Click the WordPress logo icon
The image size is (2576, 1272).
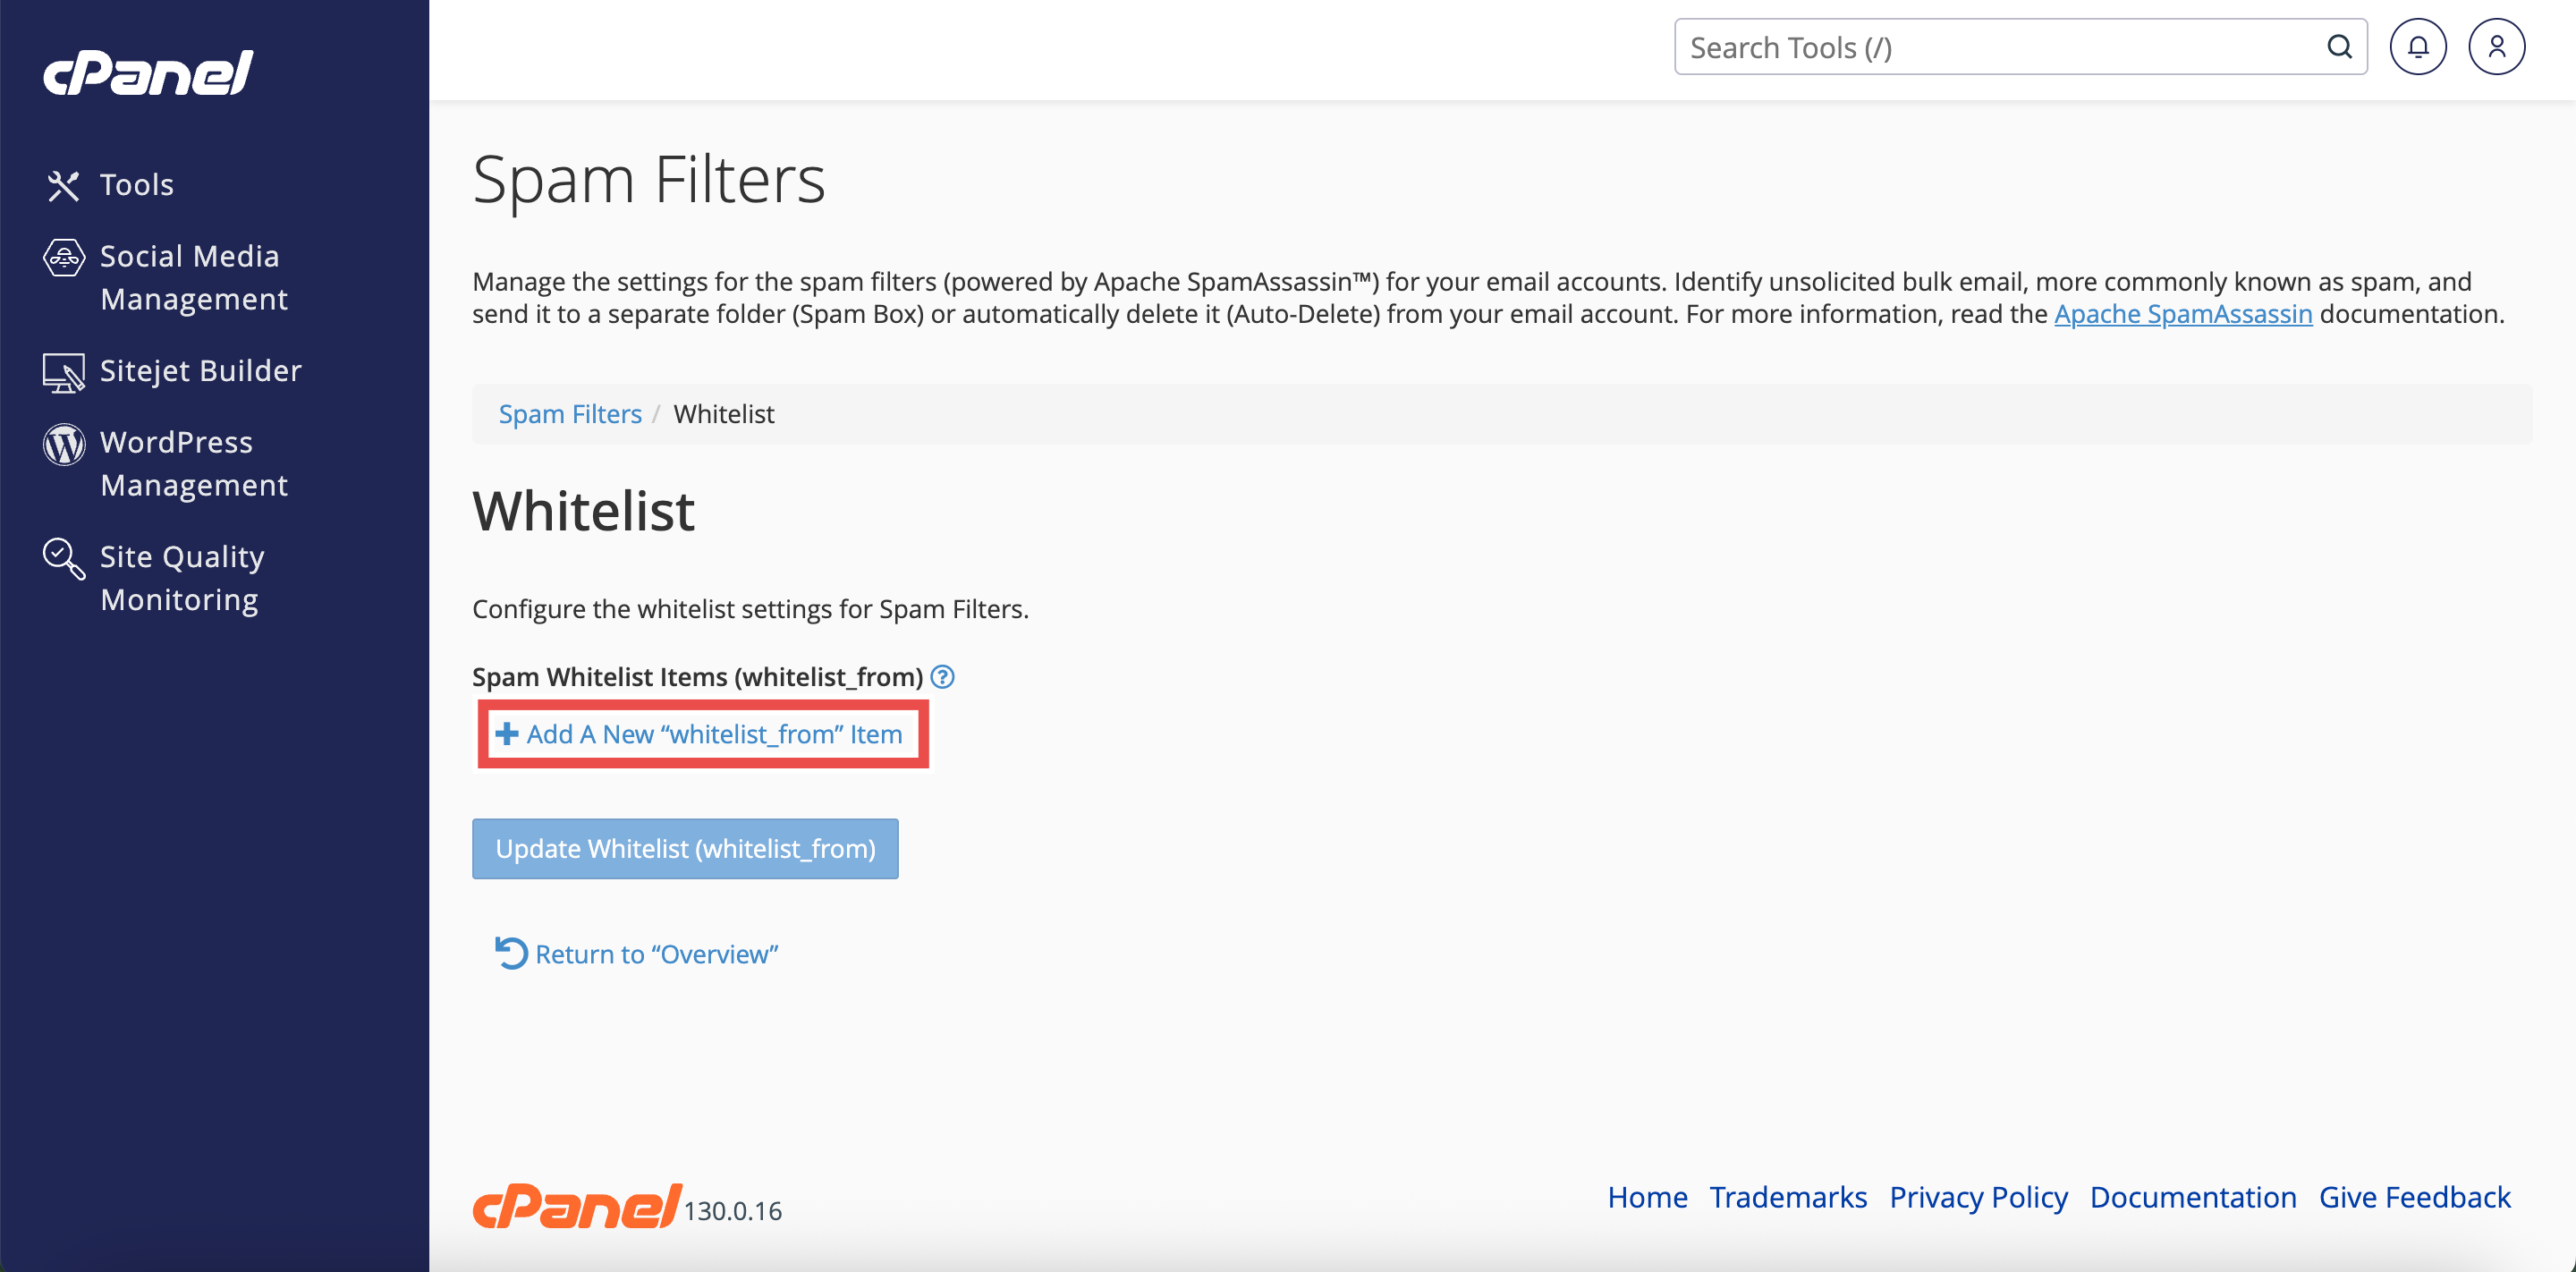(x=63, y=444)
